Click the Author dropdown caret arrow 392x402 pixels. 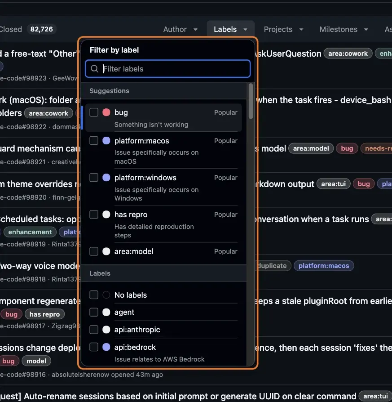[195, 30]
